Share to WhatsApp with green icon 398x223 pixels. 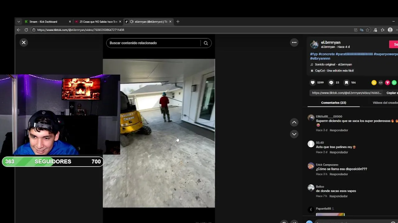click(394, 82)
